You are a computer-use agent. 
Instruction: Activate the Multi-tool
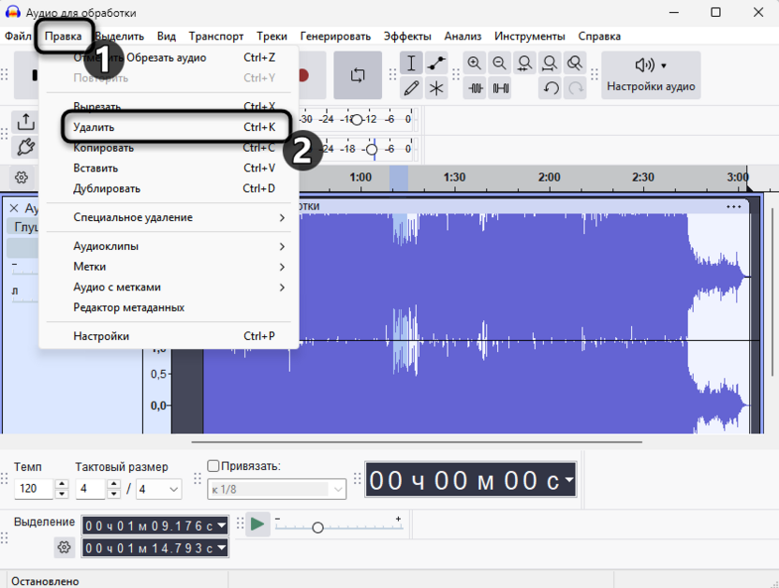pos(434,89)
